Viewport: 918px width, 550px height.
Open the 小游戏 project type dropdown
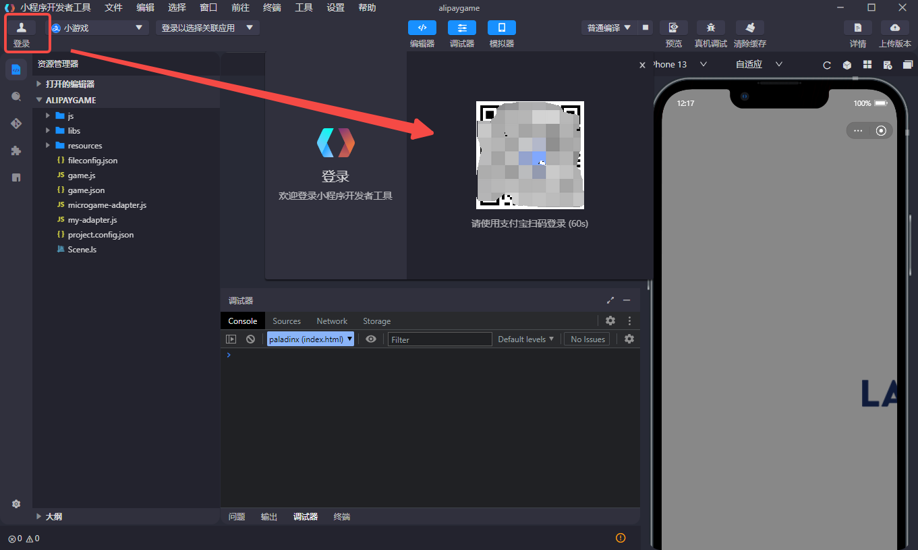[x=97, y=28]
